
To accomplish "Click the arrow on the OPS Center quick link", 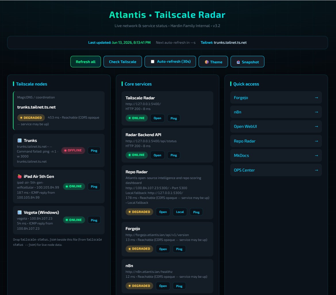I will 316,170.
